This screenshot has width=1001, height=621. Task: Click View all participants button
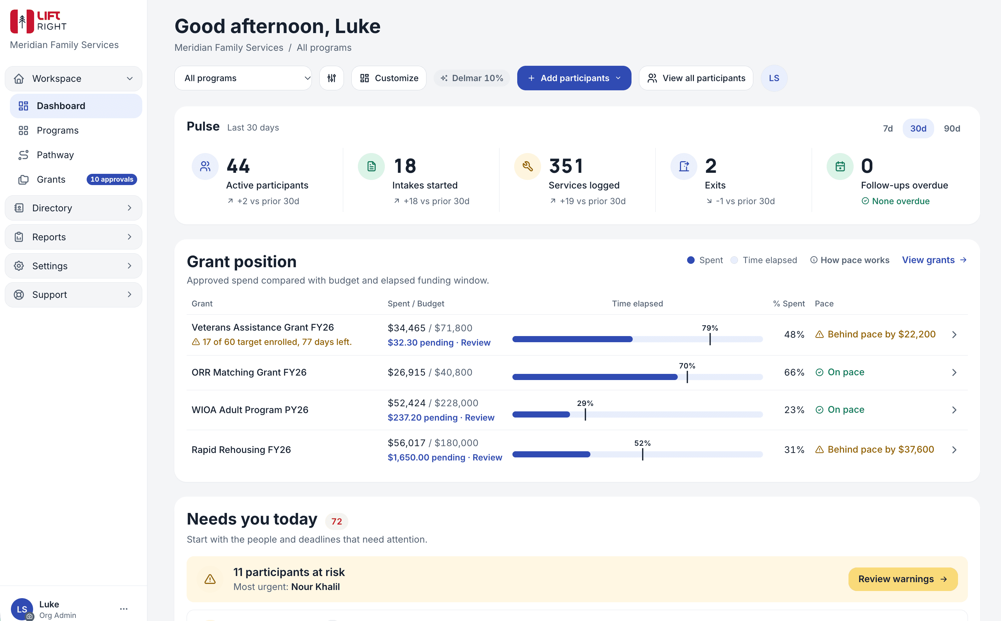[696, 78]
